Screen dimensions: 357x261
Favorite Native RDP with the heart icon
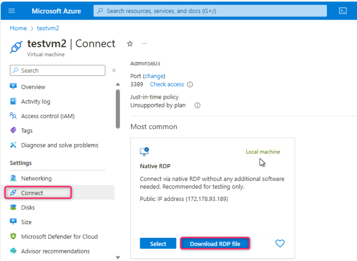(279, 244)
